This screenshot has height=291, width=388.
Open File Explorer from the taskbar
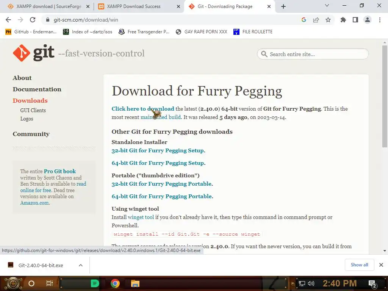click(x=135, y=283)
